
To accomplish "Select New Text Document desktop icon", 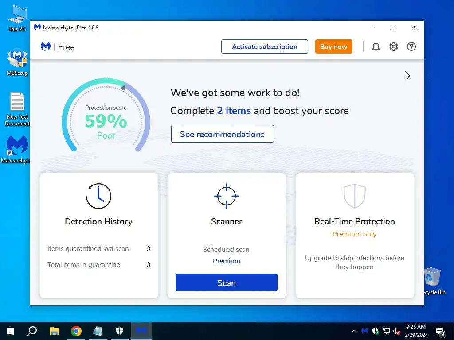I will coord(17,109).
